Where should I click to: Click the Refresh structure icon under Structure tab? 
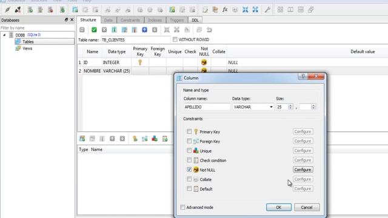[82, 30]
